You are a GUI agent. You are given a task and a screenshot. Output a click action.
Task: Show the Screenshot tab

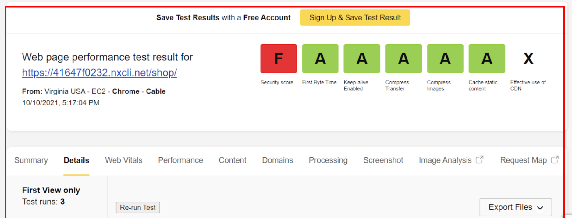[383, 160]
